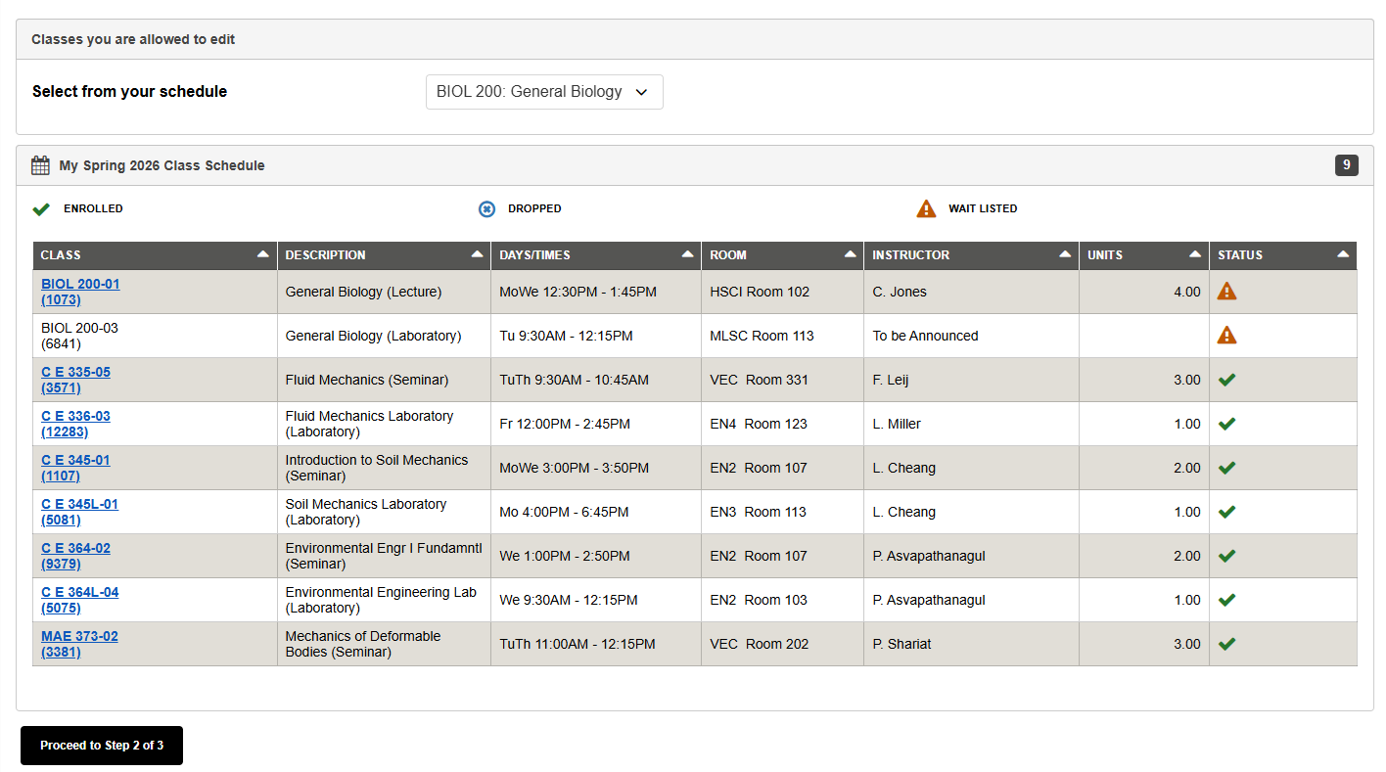Click the wait listed icon for BIOL 200-03 Laboratory
Screen dimensions: 1386x772
[1227, 335]
